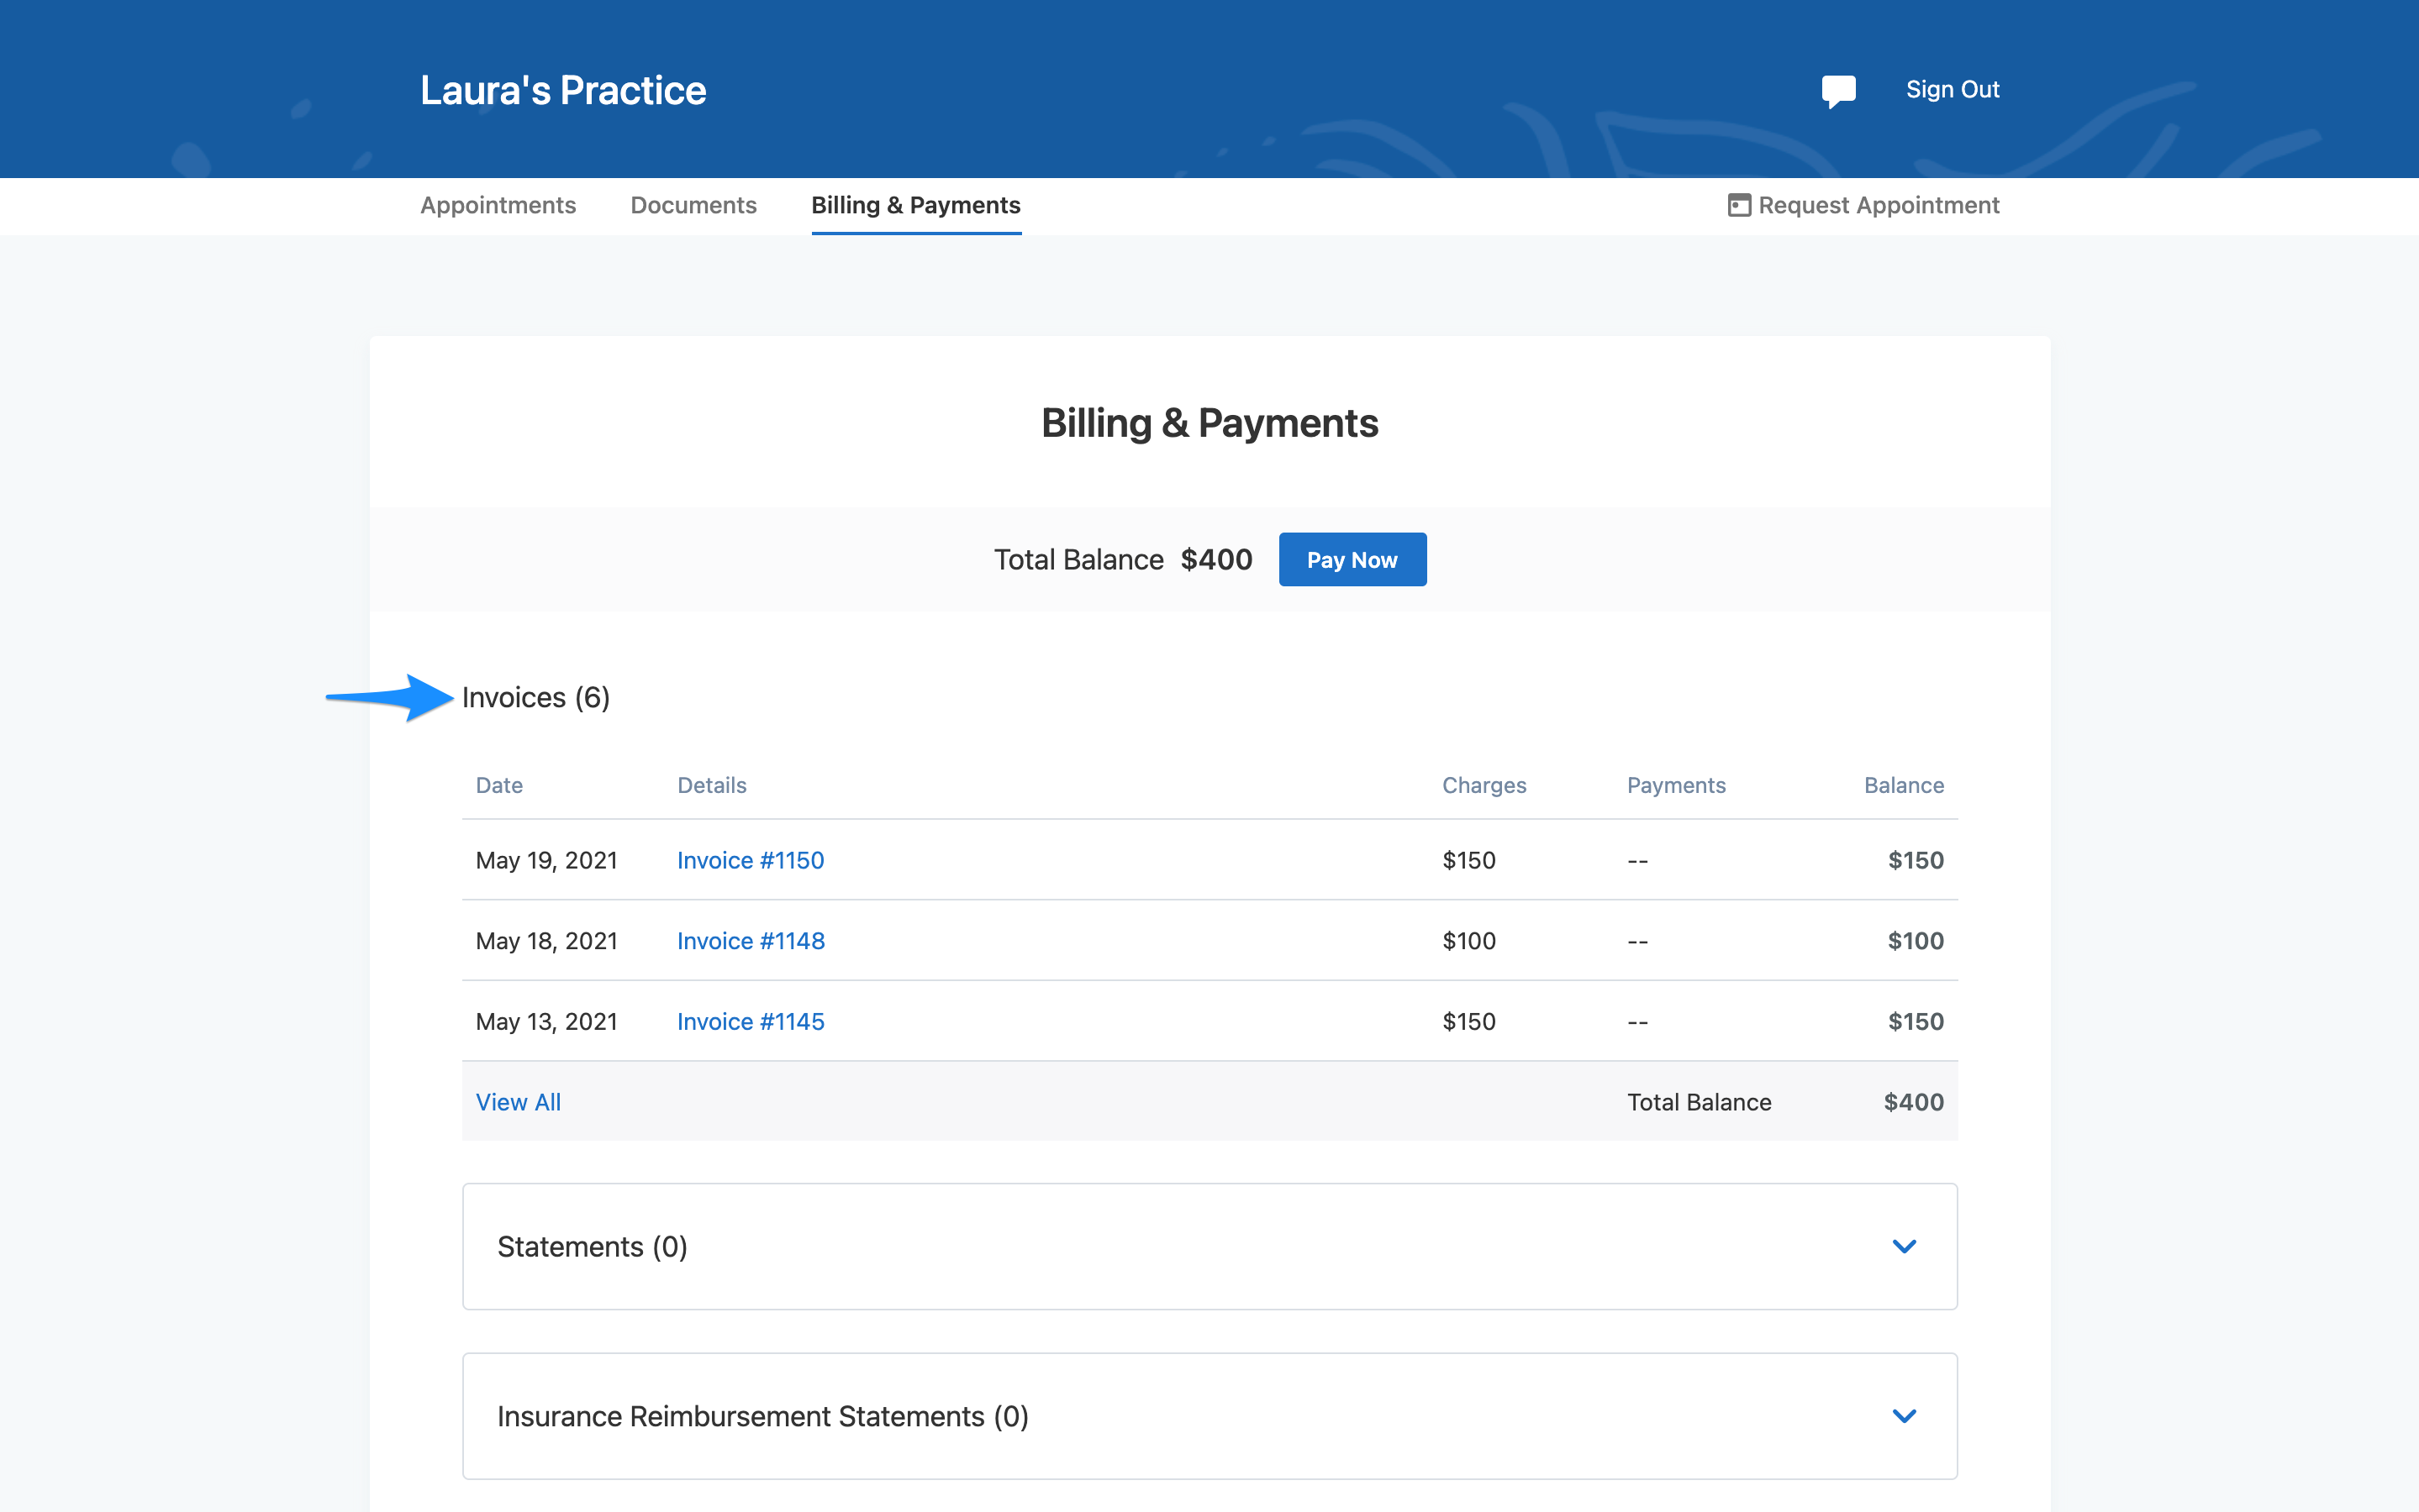Click the Charges column header
Image resolution: width=2419 pixels, height=1512 pixels.
(x=1484, y=785)
